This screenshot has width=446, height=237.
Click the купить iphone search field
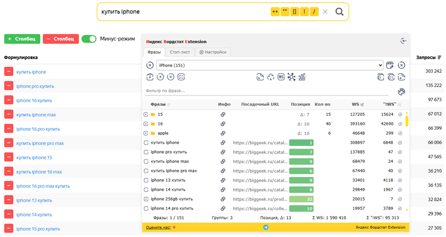[185, 12]
